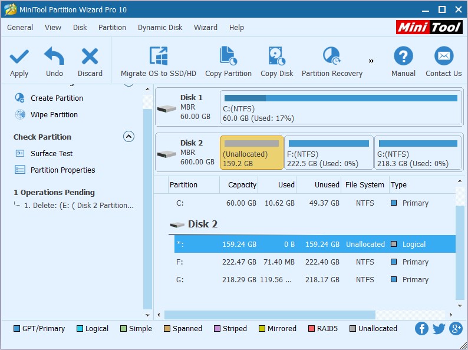Viewport: 468px width, 350px height.
Task: Click the Logical legend color box
Action: click(80, 329)
